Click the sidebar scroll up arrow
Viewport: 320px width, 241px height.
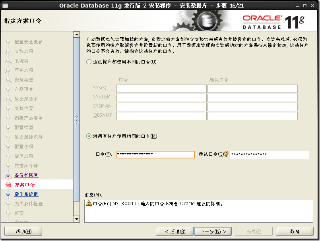pos(77,35)
